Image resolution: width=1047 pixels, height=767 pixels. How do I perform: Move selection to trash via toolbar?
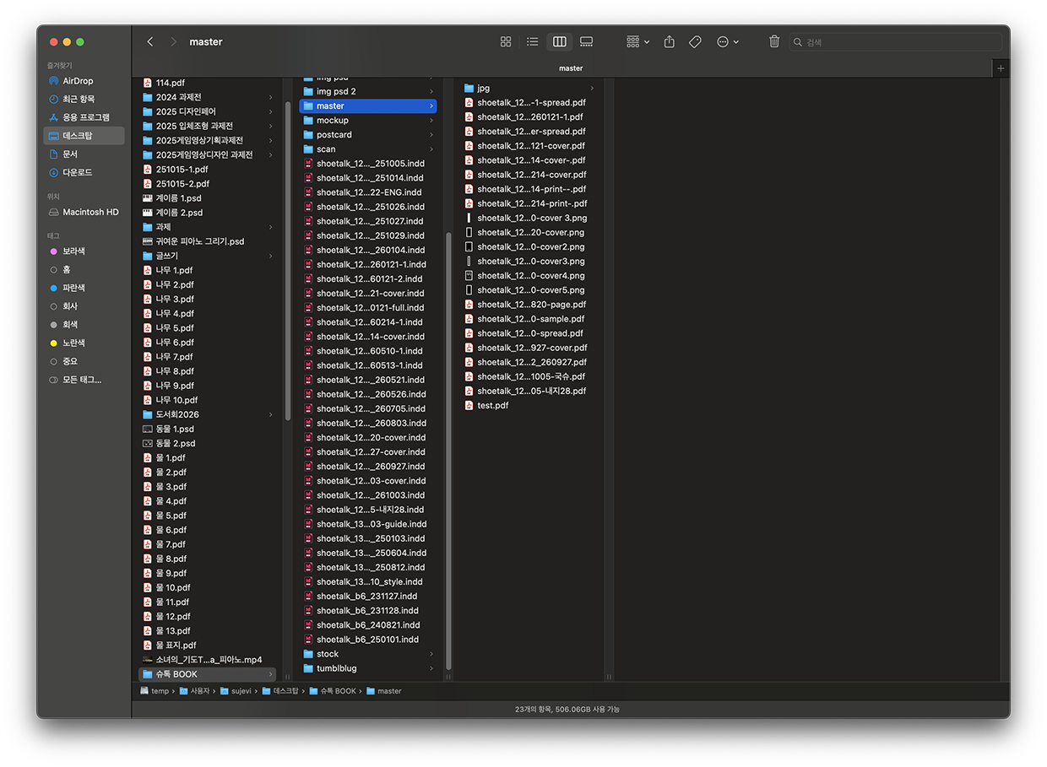click(x=774, y=41)
